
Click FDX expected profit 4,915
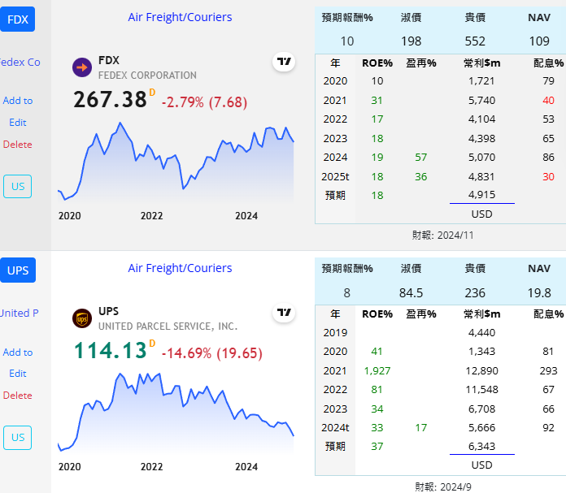482,195
